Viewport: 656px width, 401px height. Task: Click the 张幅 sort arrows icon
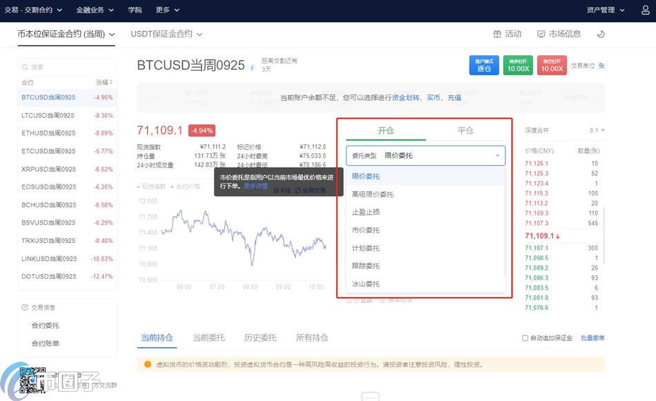click(x=111, y=82)
